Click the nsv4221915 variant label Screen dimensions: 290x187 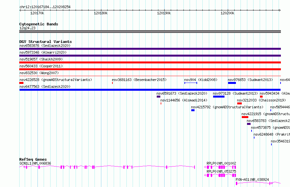pos(266,114)
